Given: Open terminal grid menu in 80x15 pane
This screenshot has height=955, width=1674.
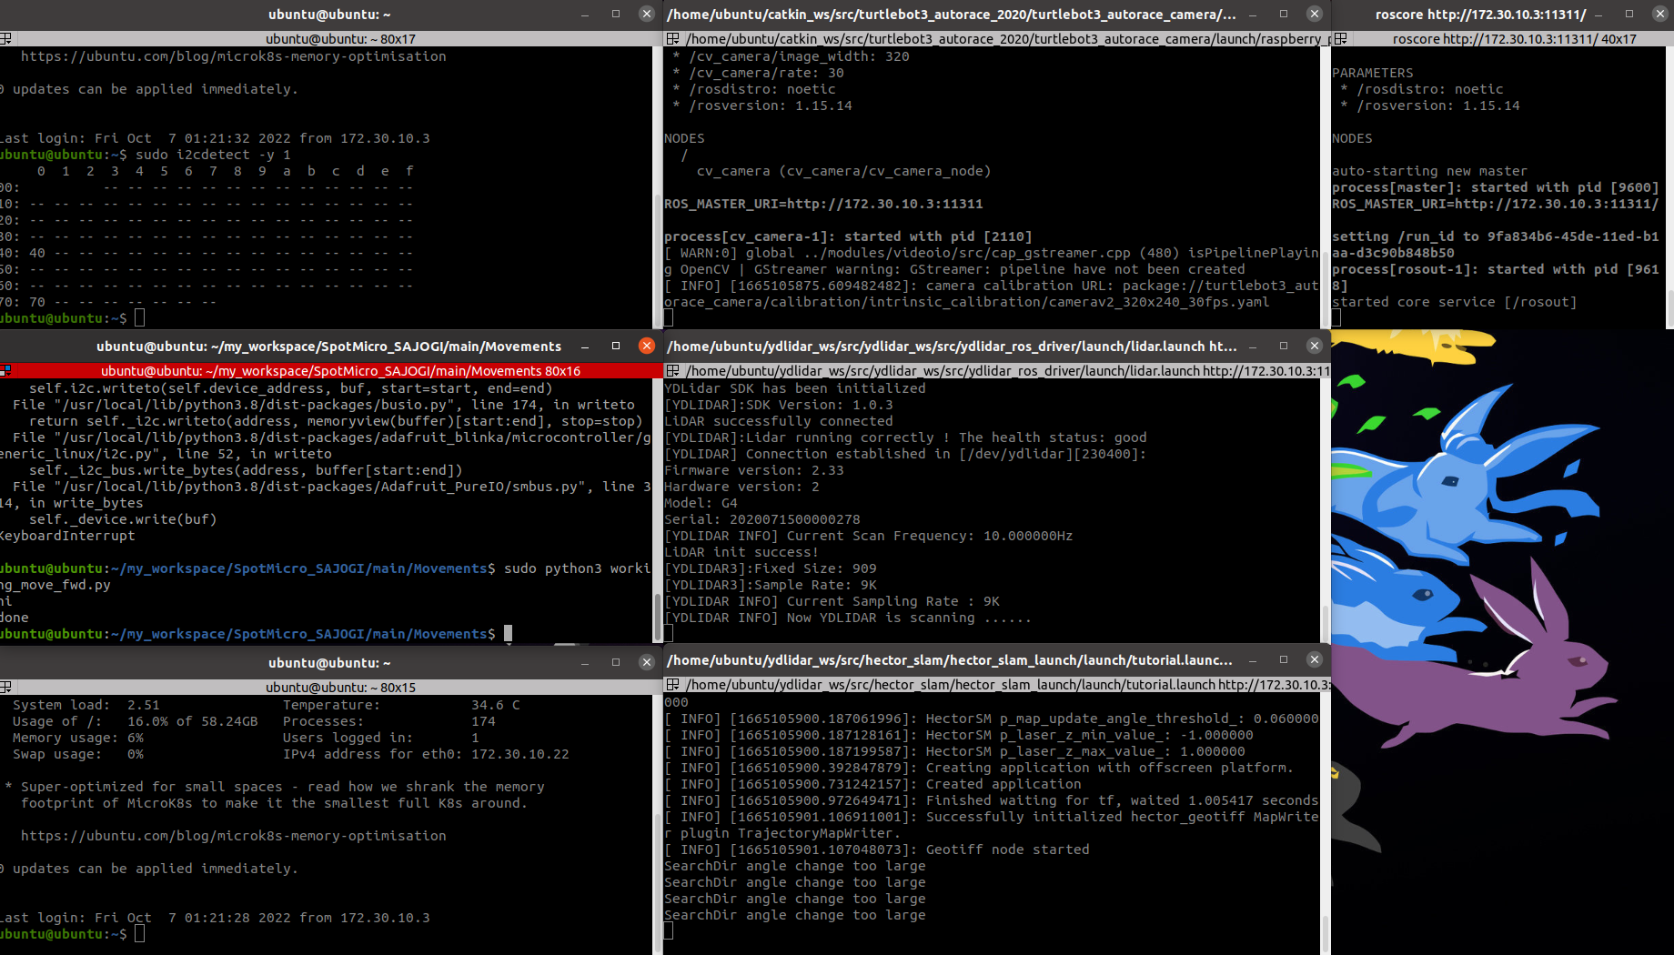Looking at the screenshot, I should pyautogui.click(x=5, y=688).
